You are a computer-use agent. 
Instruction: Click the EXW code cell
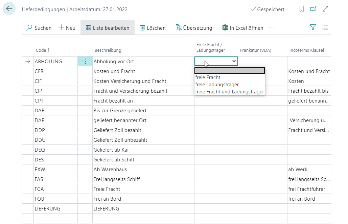[39, 169]
